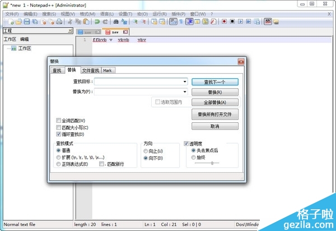Click the 查找下一个 button

click(x=215, y=81)
